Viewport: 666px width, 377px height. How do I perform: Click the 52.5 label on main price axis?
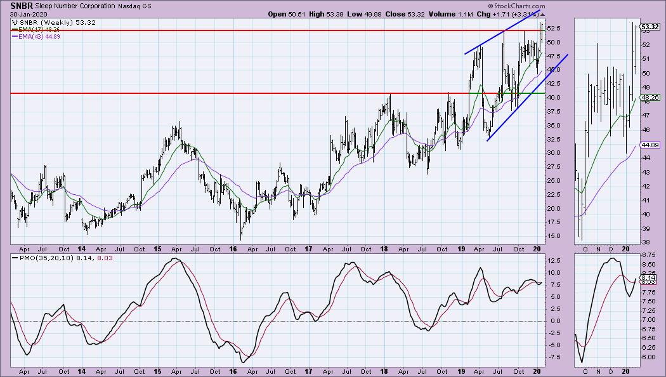pyautogui.click(x=555, y=28)
